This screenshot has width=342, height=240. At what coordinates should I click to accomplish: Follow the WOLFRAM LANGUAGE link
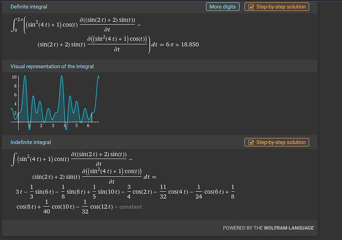click(288, 228)
